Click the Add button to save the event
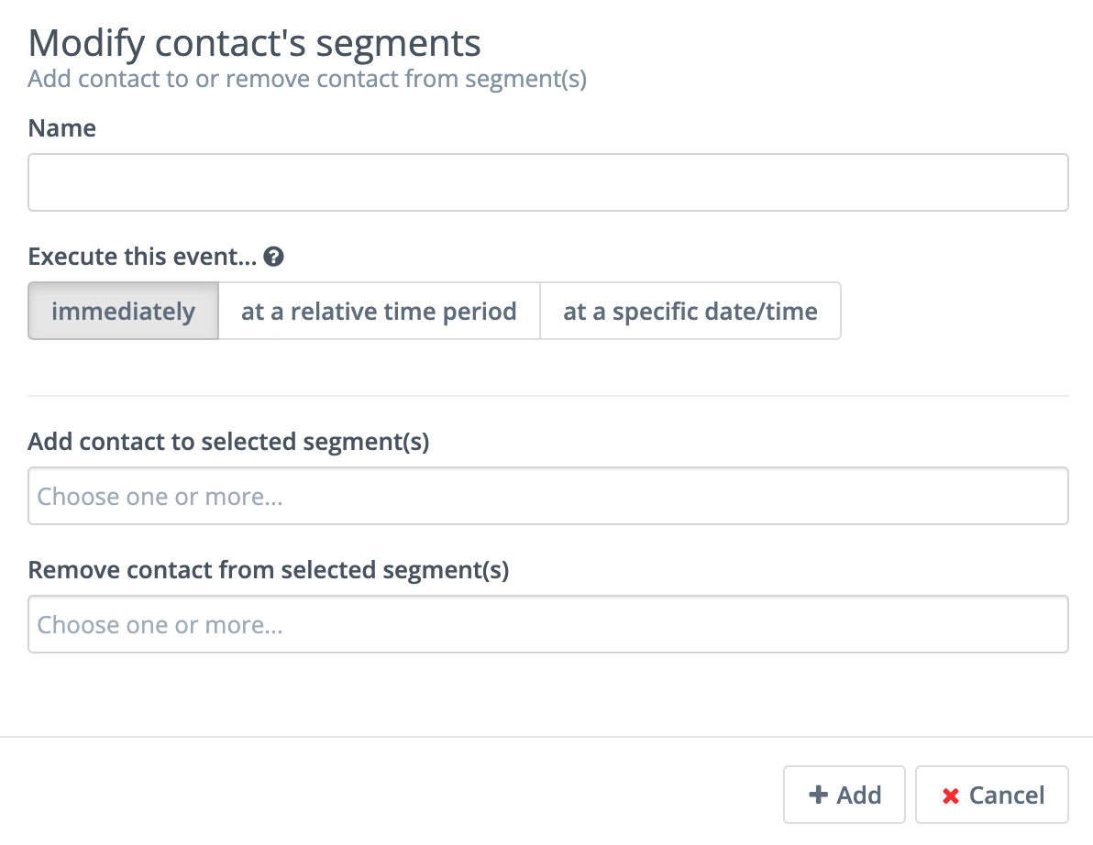This screenshot has width=1093, height=845. pos(844,795)
